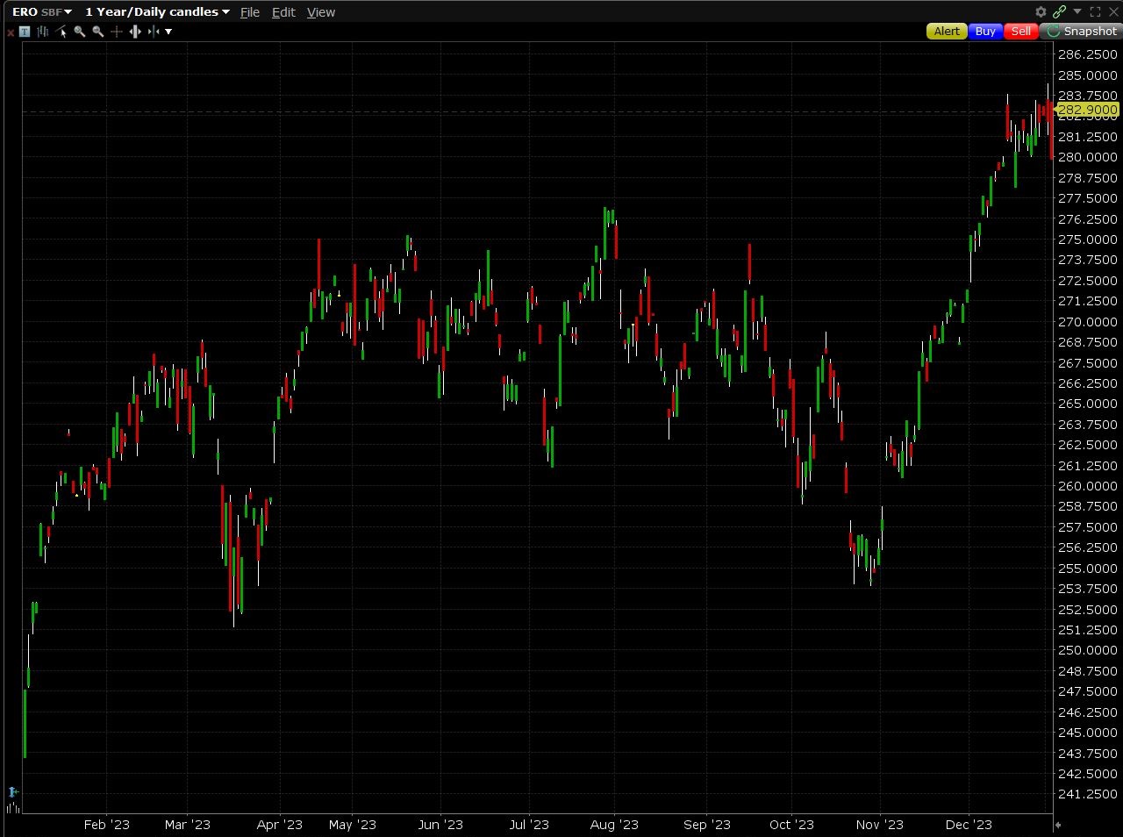Click the expand horizontal spacing icon
The width and height of the screenshot is (1123, 837).
tap(135, 32)
